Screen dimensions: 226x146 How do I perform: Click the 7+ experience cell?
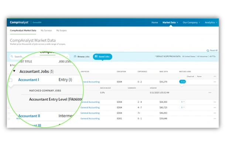tap(139, 113)
